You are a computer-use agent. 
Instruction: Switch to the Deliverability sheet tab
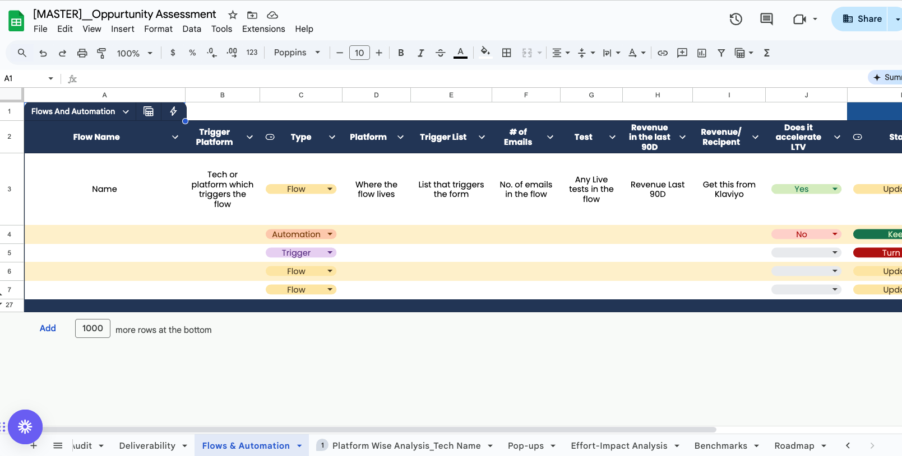pyautogui.click(x=147, y=445)
